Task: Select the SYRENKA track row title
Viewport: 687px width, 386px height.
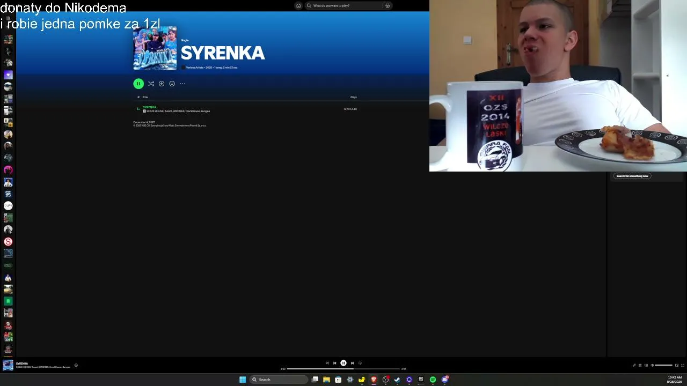Action: [149, 107]
